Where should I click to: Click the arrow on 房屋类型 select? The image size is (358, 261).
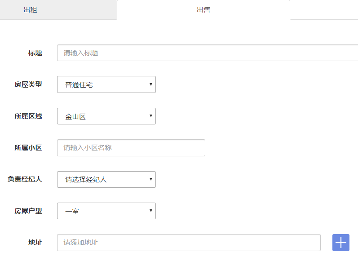click(x=151, y=84)
